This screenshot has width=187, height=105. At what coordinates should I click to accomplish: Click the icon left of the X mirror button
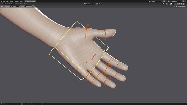coord(174,6)
